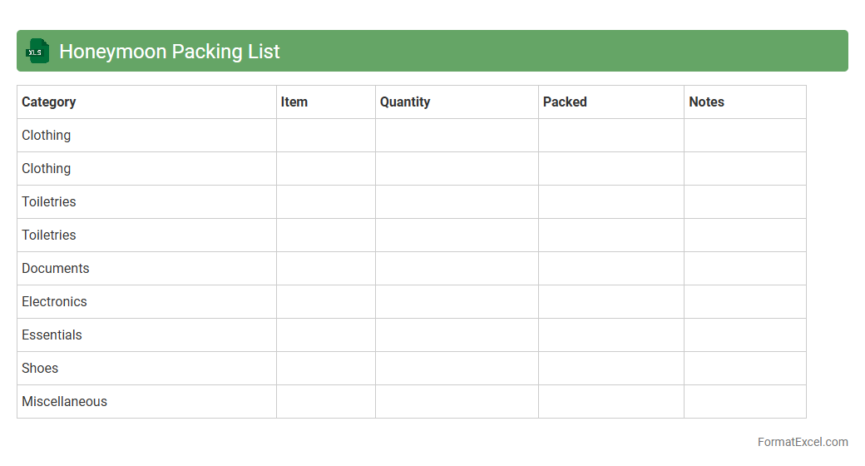Viewport: 865px width, 466px height.
Task: Click the Packed cell in Documents row
Action: click(x=610, y=268)
